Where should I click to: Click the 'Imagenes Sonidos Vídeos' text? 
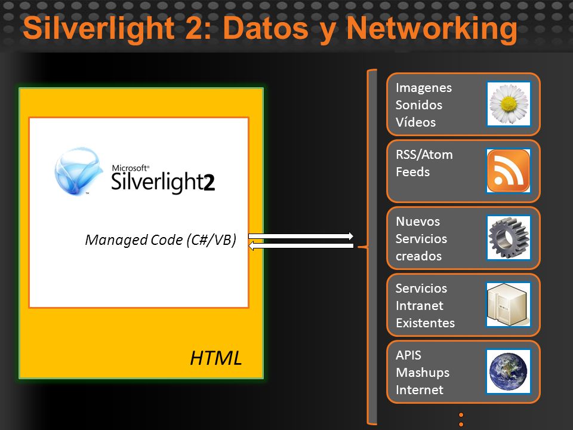point(424,105)
